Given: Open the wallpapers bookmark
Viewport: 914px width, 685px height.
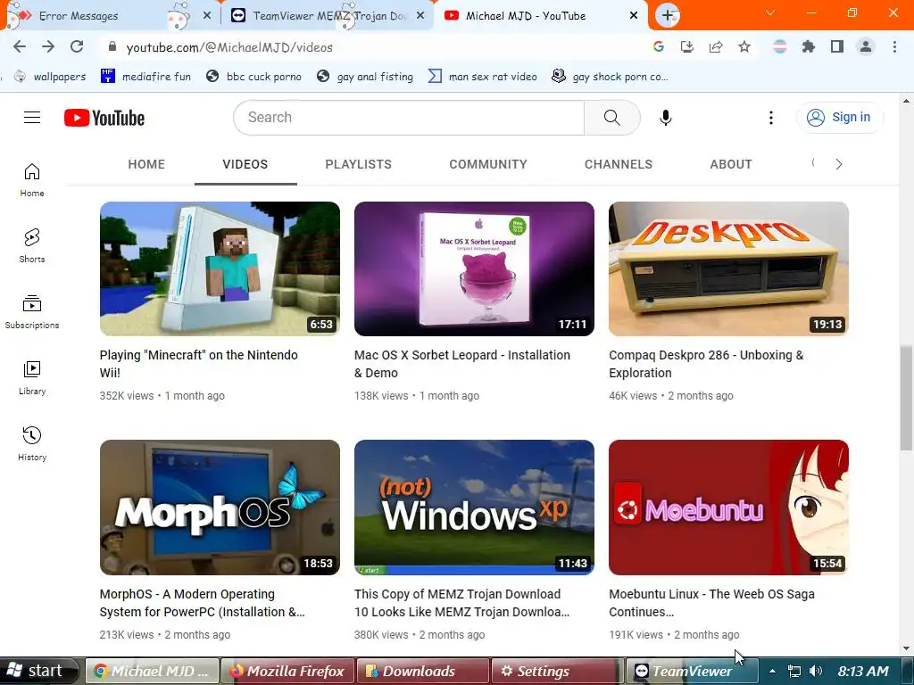Looking at the screenshot, I should click(x=50, y=77).
